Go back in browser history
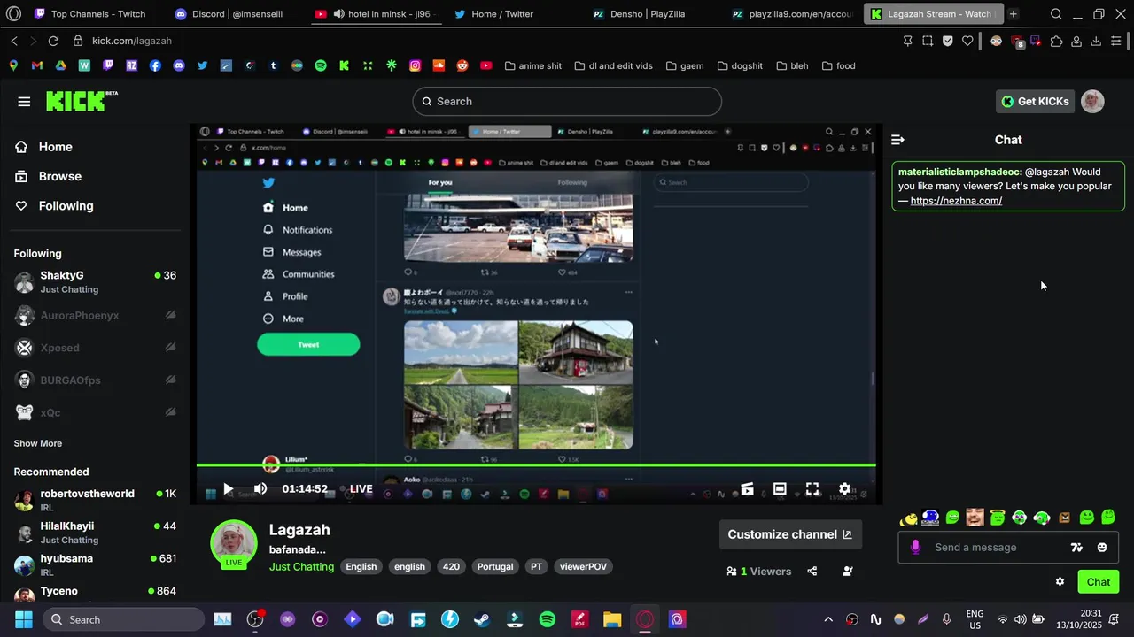1134x637 pixels. tap(14, 41)
